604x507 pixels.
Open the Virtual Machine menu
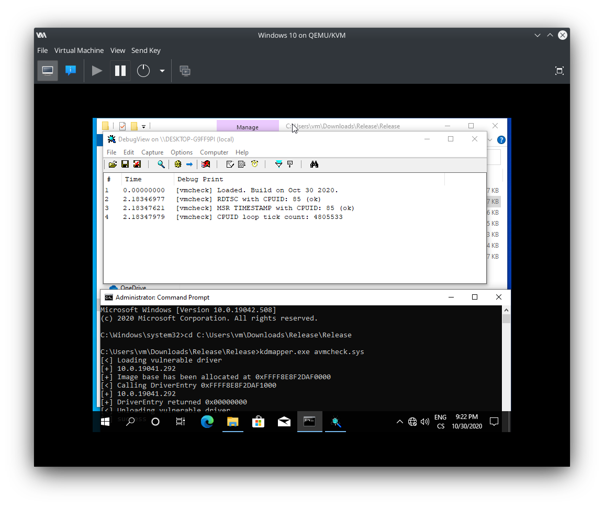[79, 50]
